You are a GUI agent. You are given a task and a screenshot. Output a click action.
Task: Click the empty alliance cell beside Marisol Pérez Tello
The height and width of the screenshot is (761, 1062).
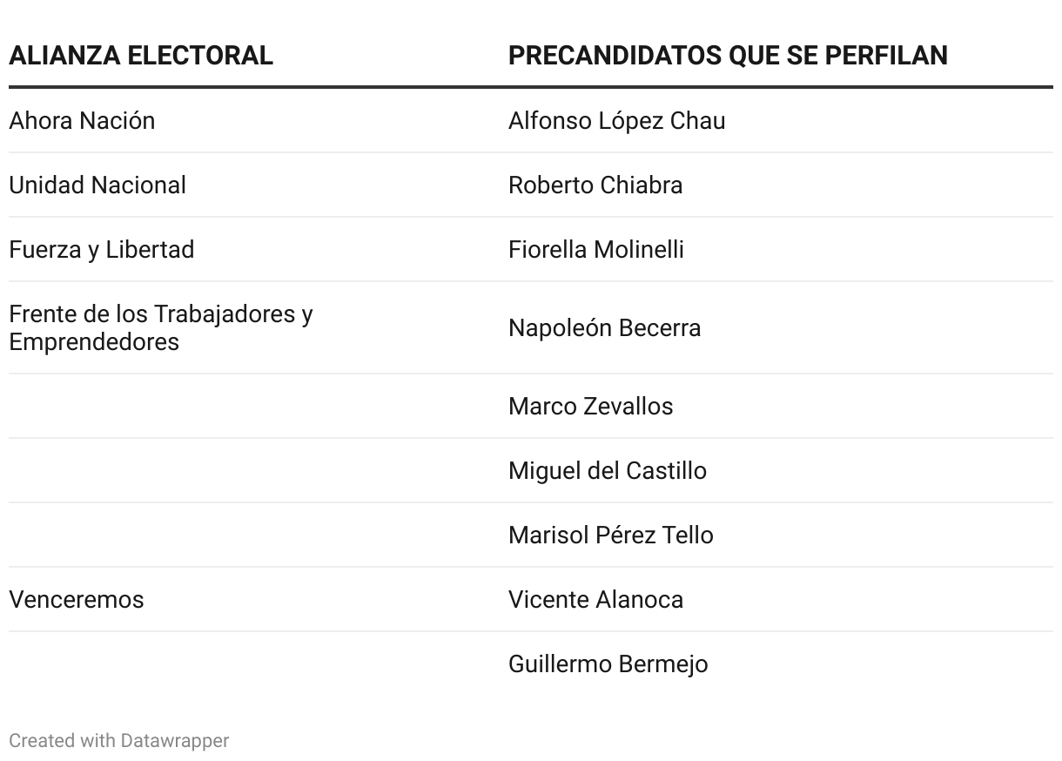click(259, 535)
